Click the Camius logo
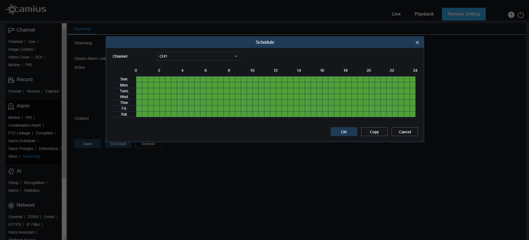The height and width of the screenshot is (240, 529). (26, 9)
